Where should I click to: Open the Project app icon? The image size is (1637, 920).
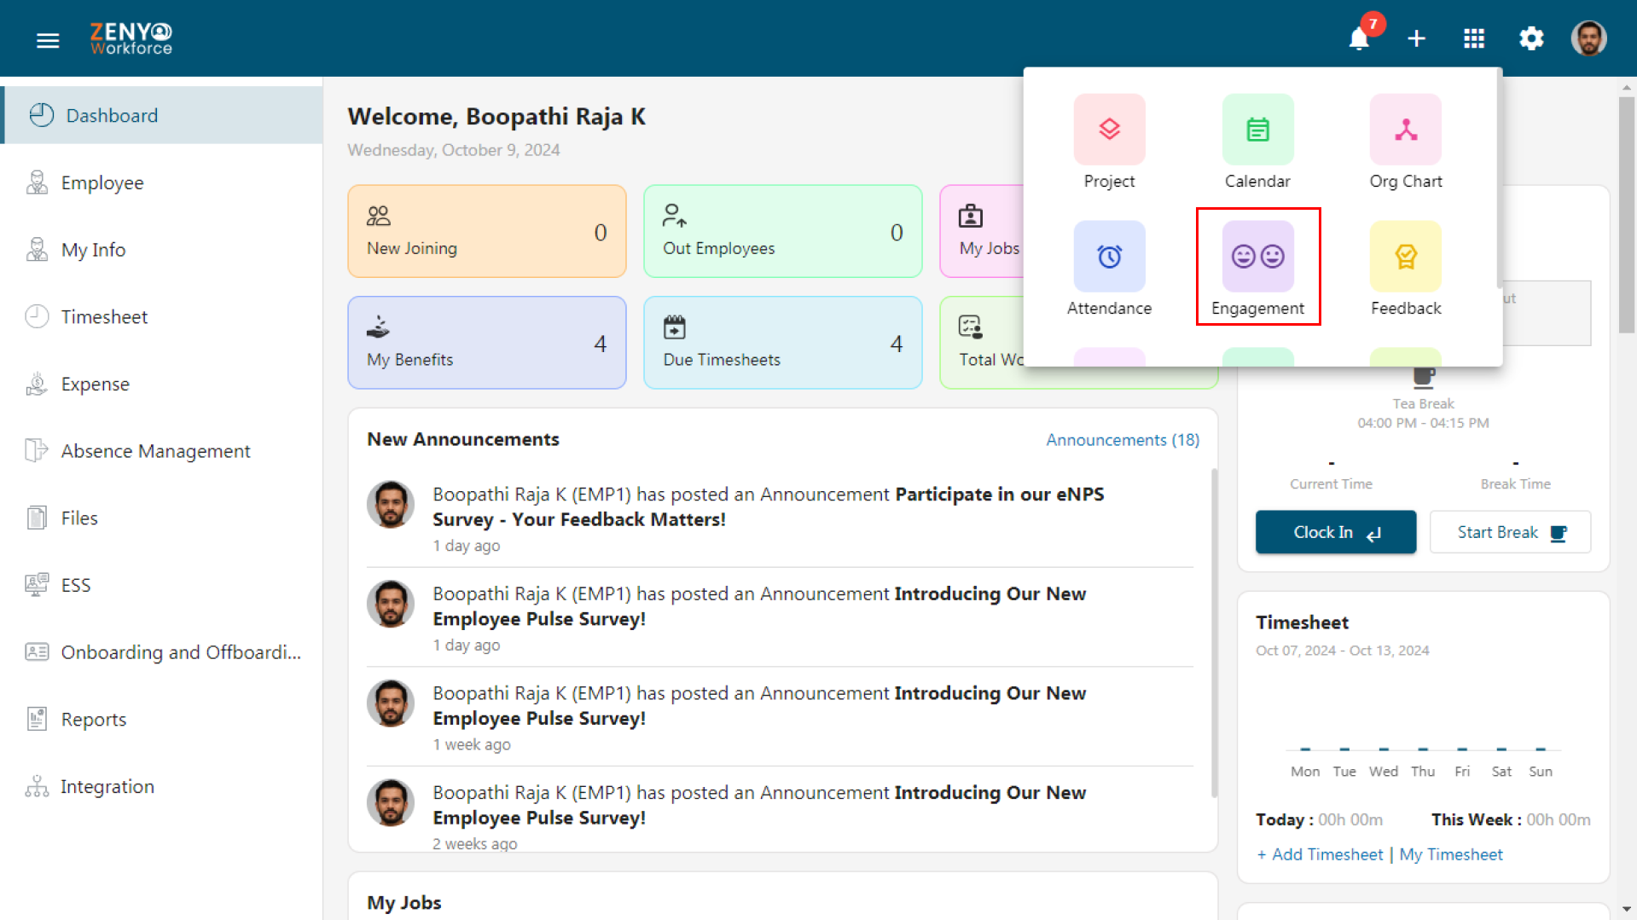pyautogui.click(x=1109, y=130)
